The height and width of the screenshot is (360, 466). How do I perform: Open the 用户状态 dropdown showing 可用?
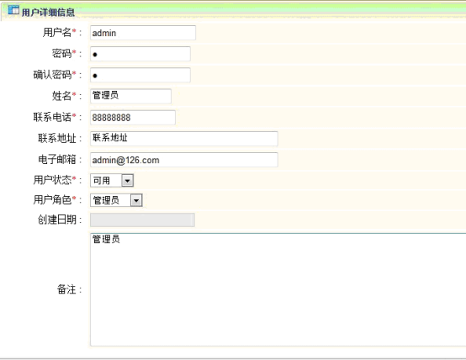[112, 181]
